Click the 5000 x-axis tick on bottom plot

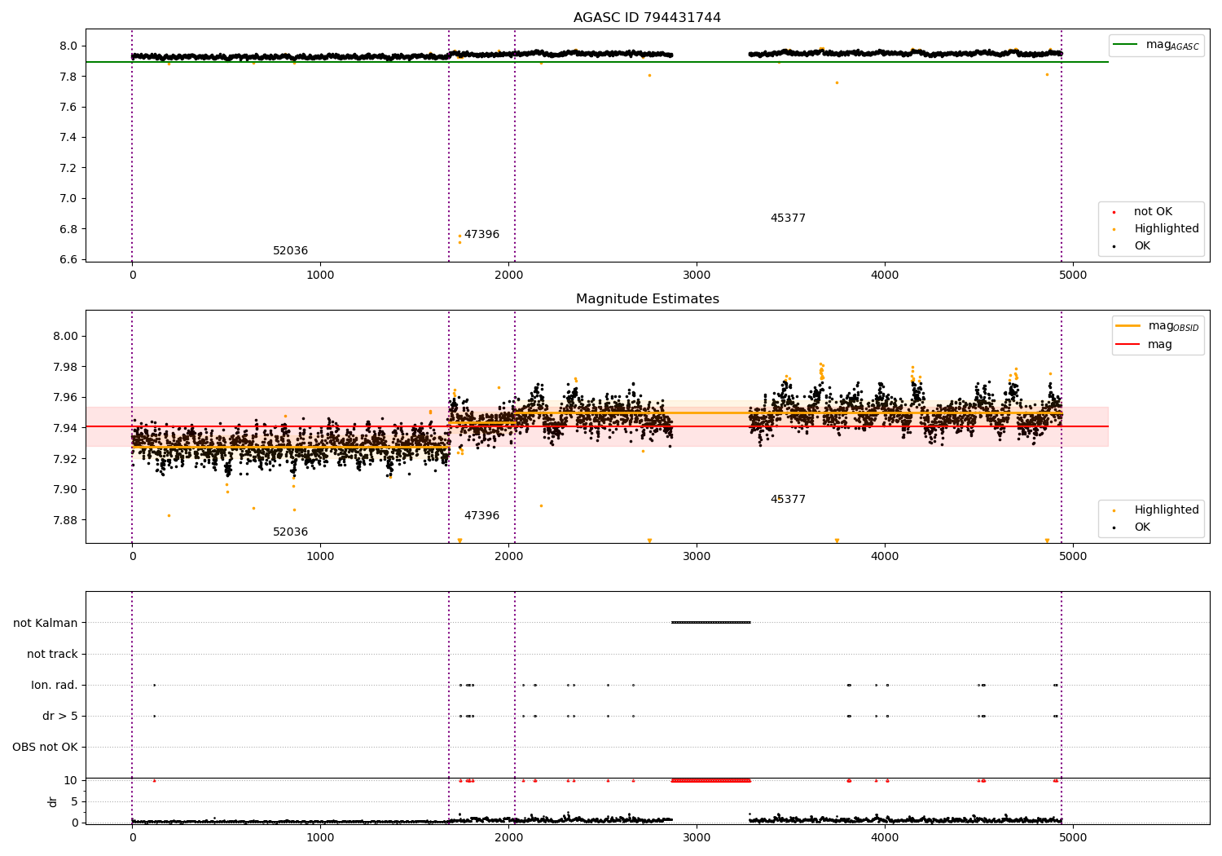click(x=1073, y=837)
